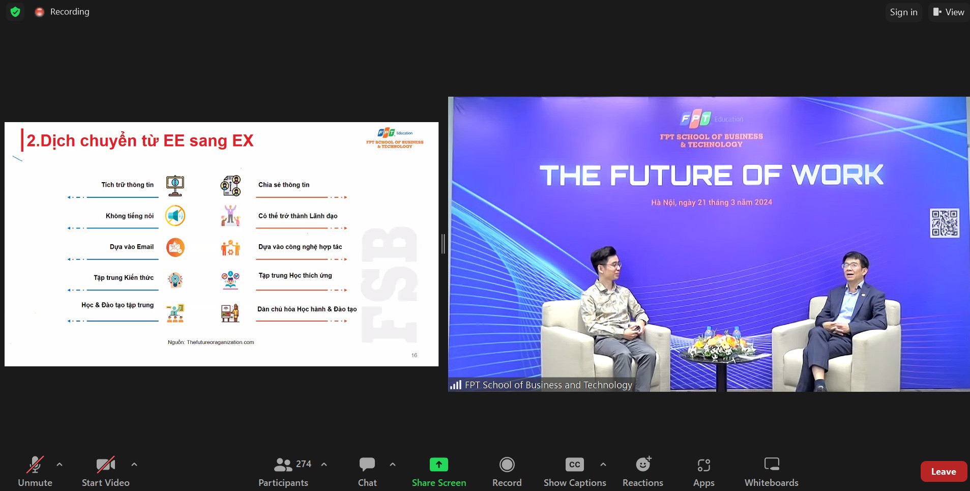This screenshot has width=970, height=491.
Task: Start recording with the Record button
Action: pos(507,472)
